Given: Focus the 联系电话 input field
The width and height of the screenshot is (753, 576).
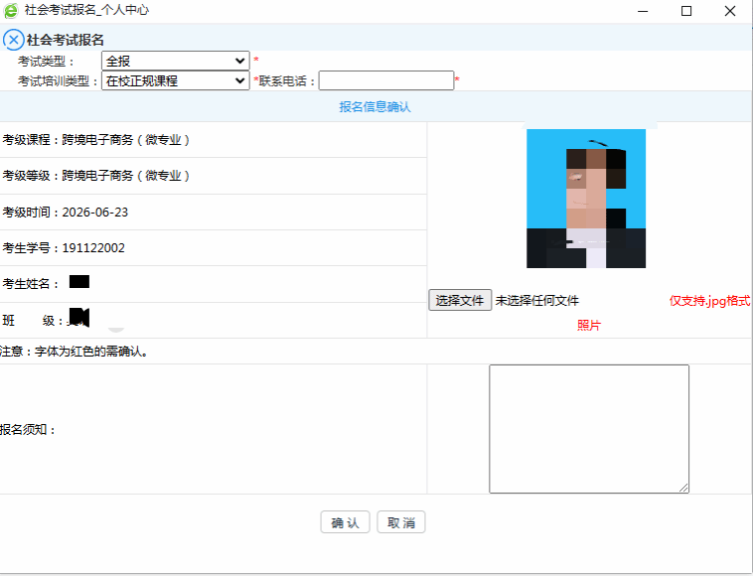Looking at the screenshot, I should click(x=385, y=80).
